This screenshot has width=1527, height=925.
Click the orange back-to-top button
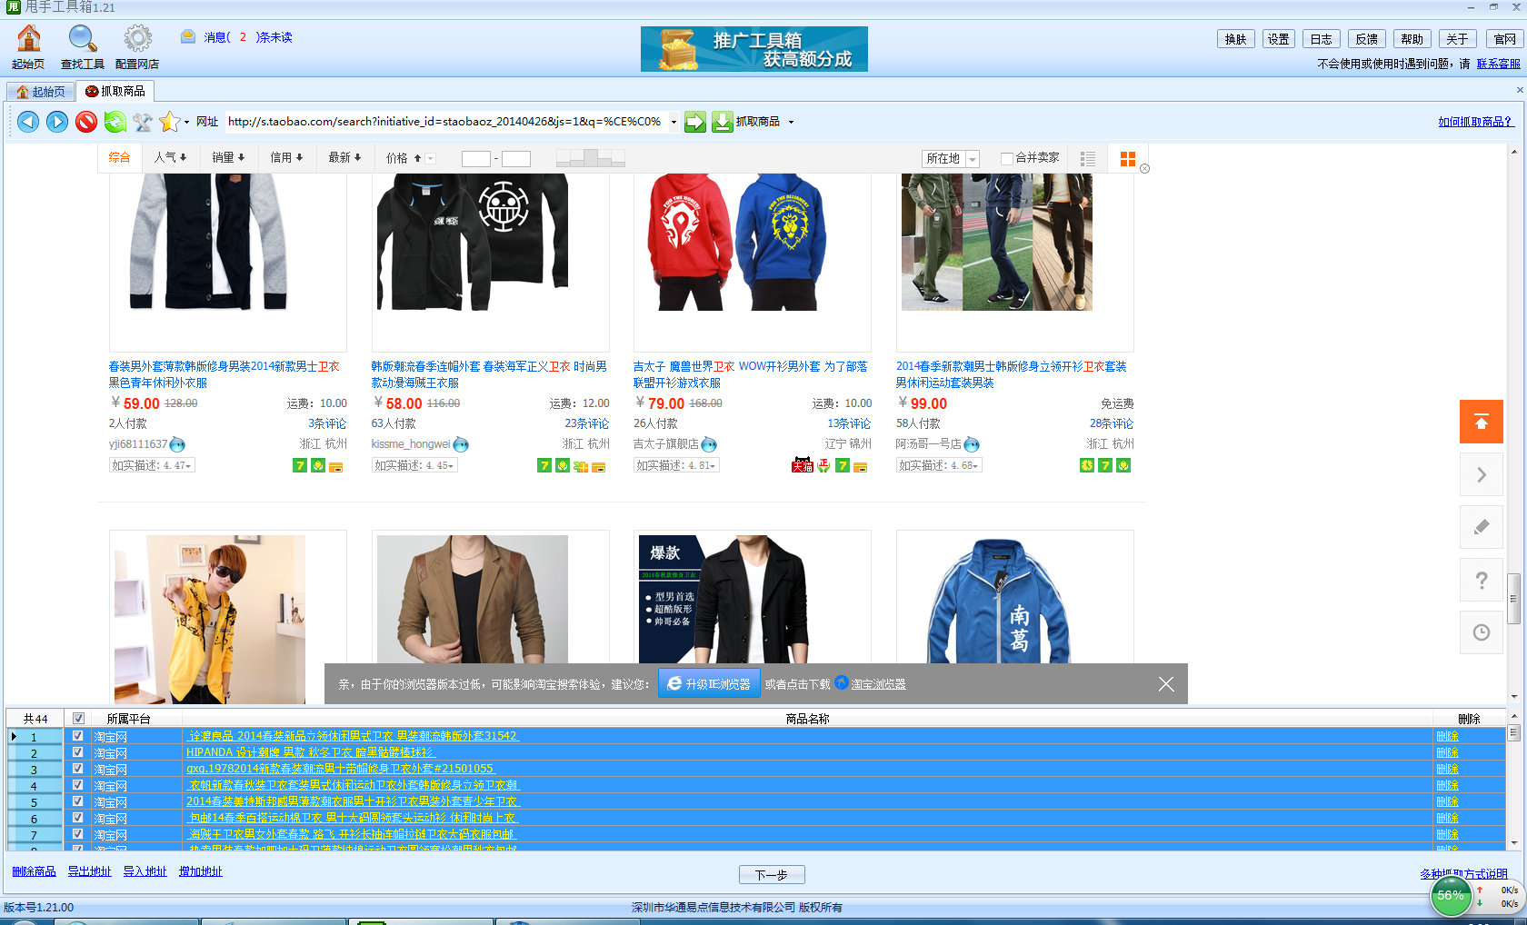[1482, 422]
